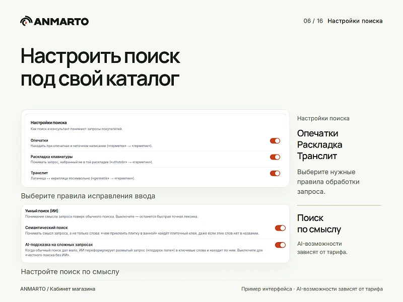Click description Латиница ↔ кириллица посимвольно
Image resolution: width=403 pixels, height=302 pixels.
[x=83, y=178]
